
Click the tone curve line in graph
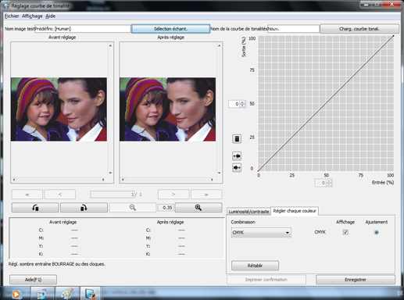tap(326, 103)
